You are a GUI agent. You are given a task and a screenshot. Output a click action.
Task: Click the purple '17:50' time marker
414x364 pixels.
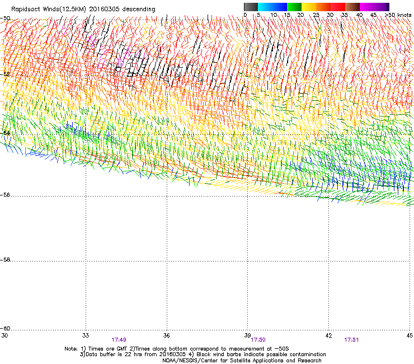coord(258,340)
